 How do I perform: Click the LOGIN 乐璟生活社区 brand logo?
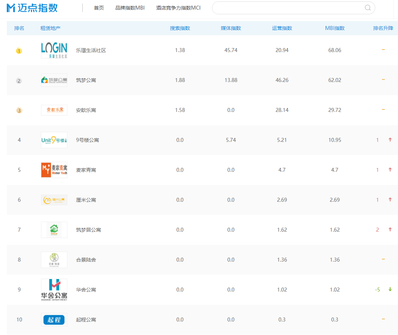[x=54, y=50]
